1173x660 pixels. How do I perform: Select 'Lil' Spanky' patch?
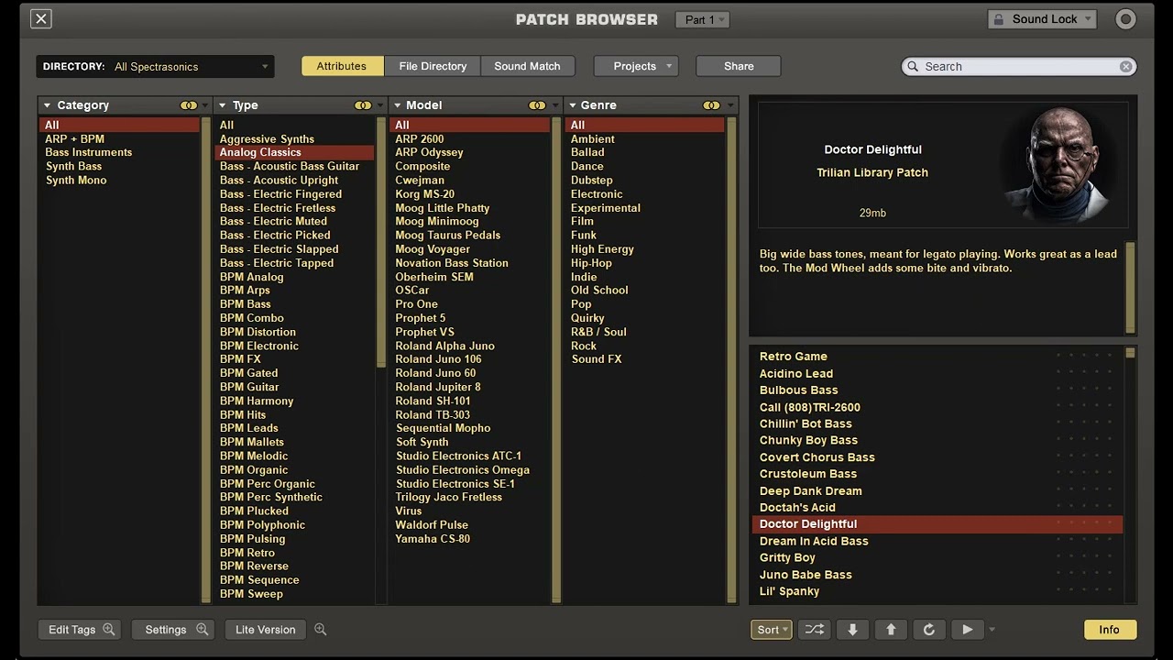click(x=937, y=591)
